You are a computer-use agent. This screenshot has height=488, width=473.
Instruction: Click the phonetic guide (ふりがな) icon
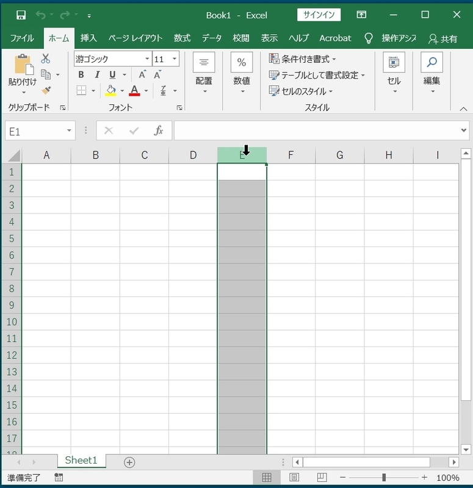(163, 90)
